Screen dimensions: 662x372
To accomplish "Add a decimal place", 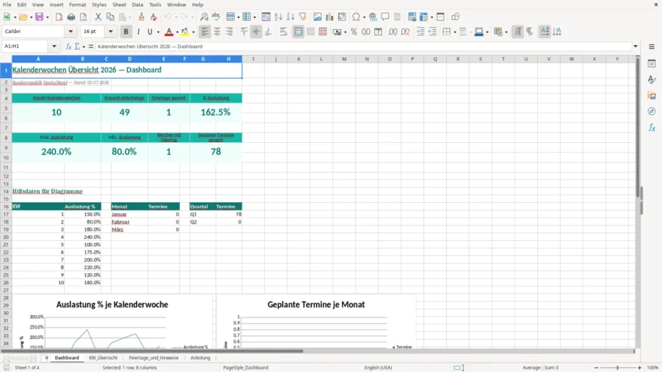I will 392,32.
